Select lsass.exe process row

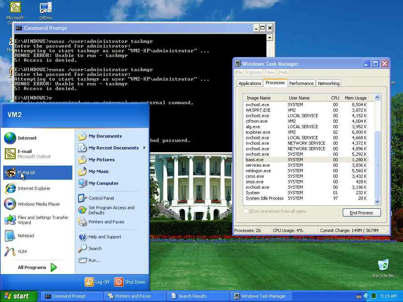tap(306, 160)
